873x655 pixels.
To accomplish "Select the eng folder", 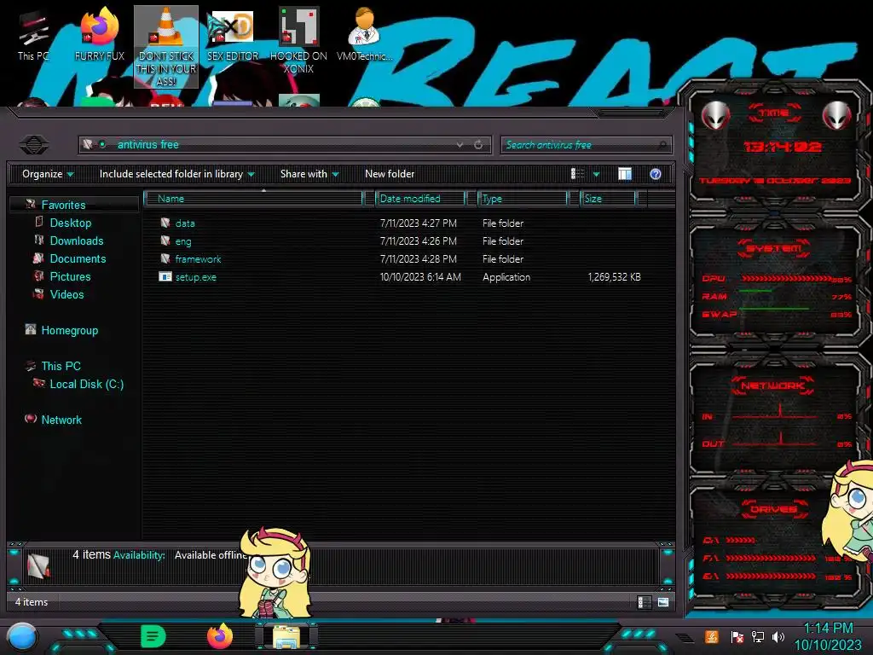I will 399,241.
